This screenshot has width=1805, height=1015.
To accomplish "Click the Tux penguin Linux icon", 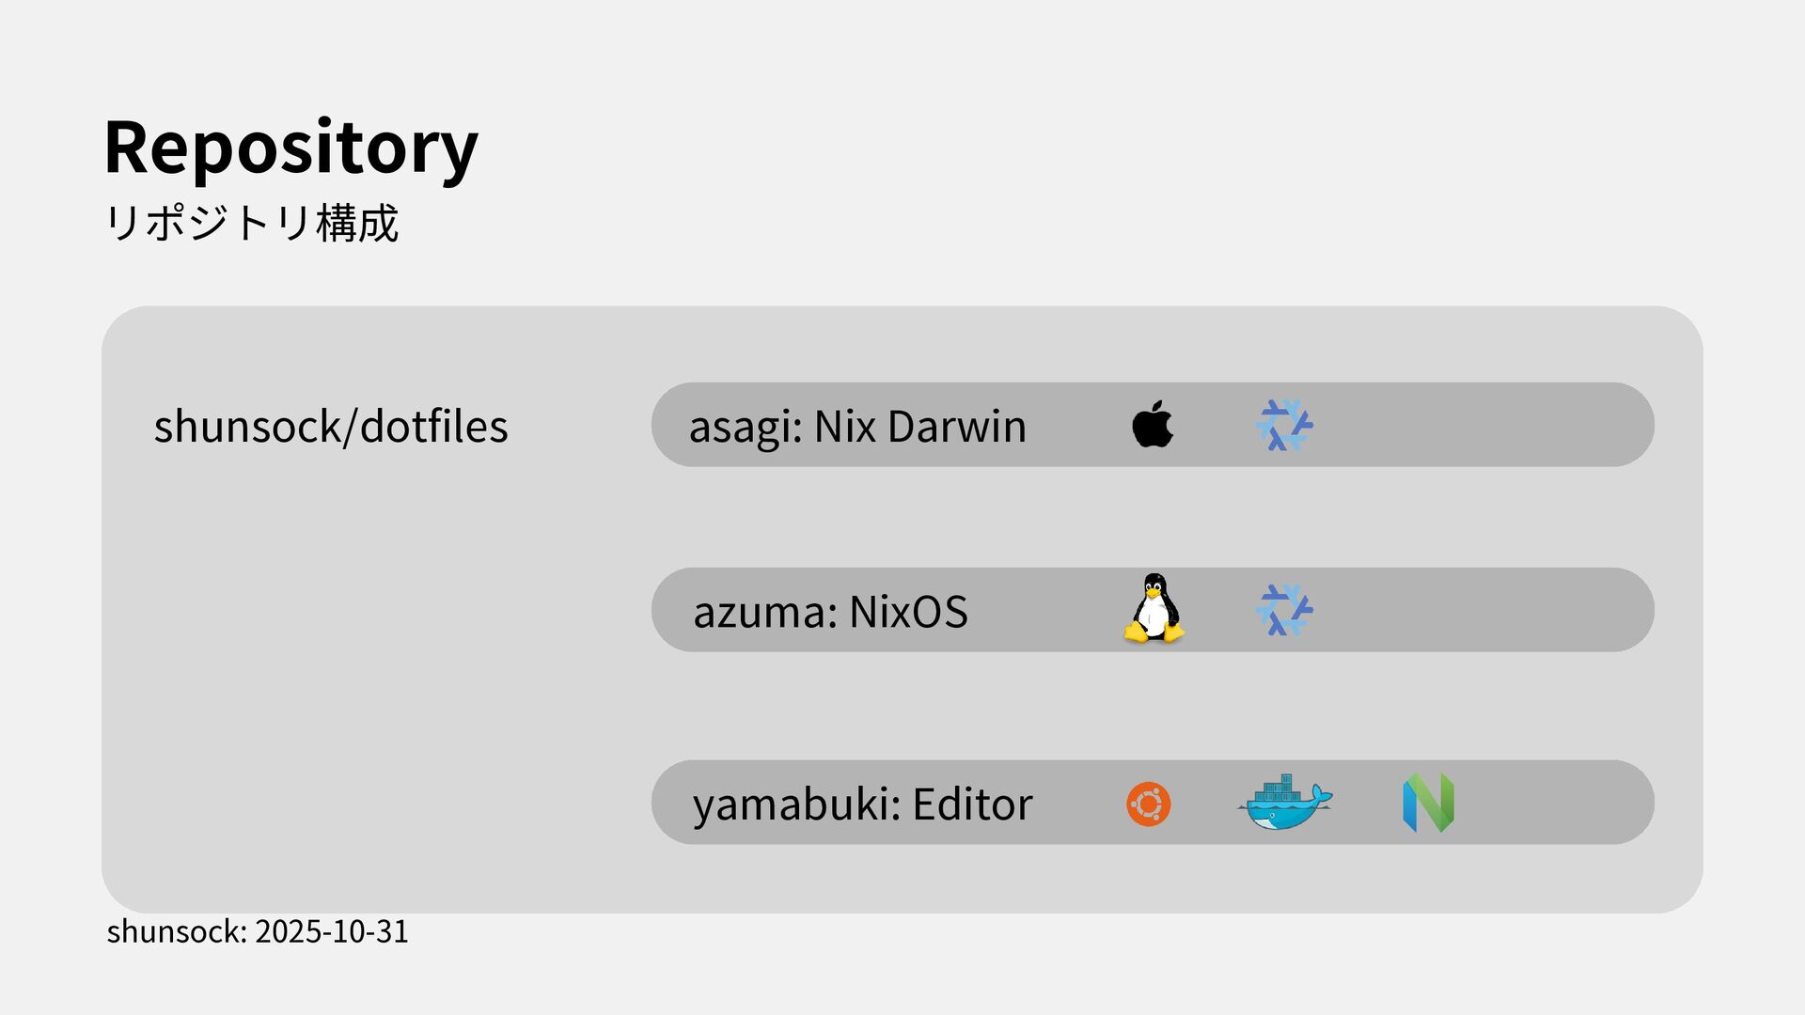I will (x=1154, y=609).
